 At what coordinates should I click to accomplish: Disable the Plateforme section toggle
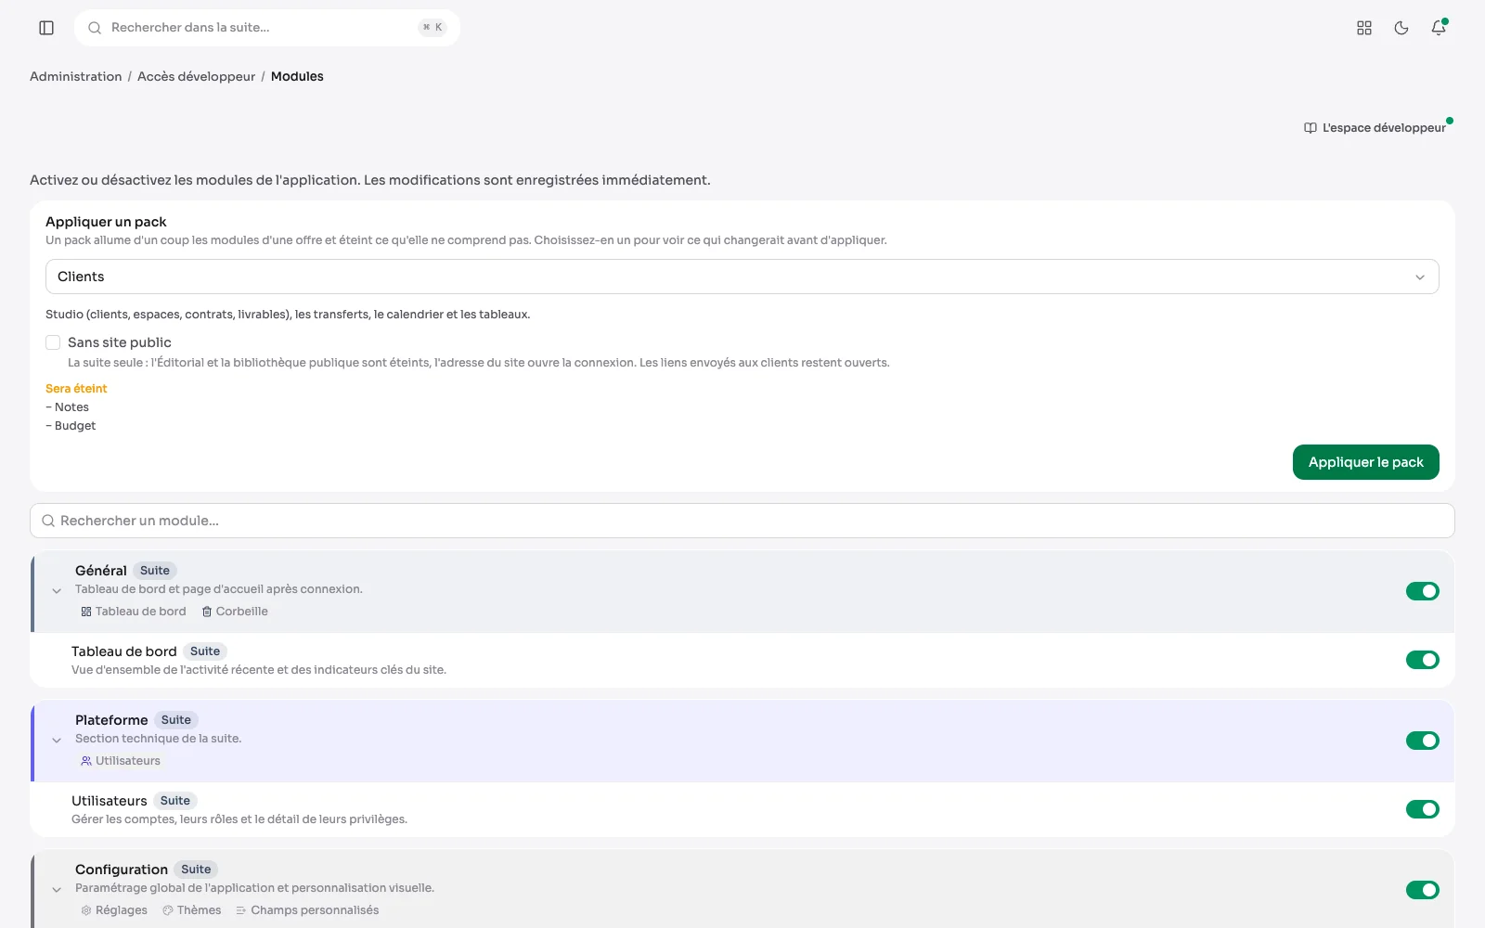1422,741
